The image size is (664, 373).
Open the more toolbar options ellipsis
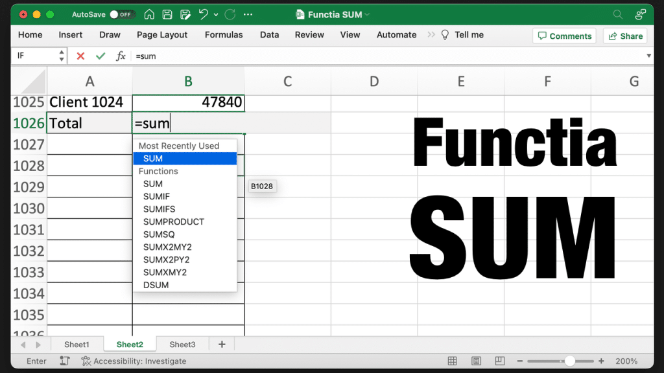coord(248,14)
